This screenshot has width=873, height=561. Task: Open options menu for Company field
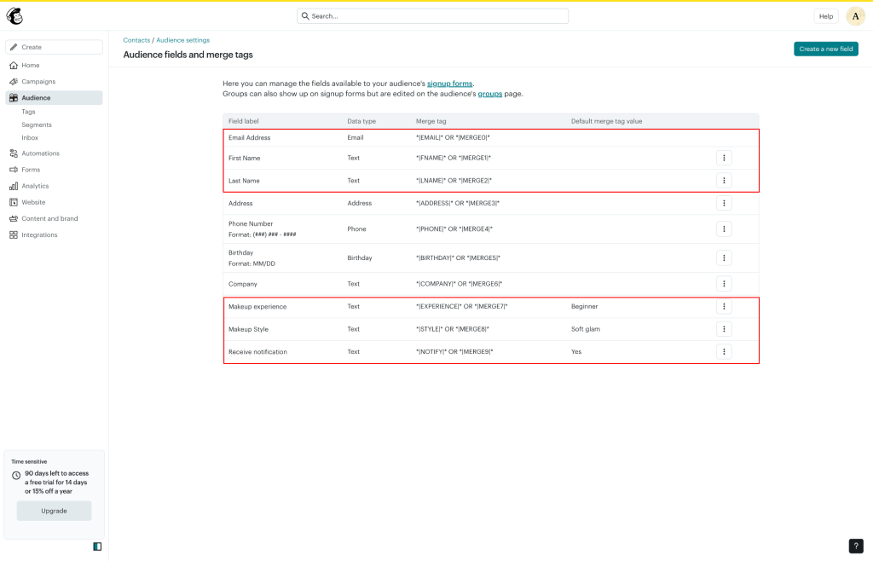724,284
